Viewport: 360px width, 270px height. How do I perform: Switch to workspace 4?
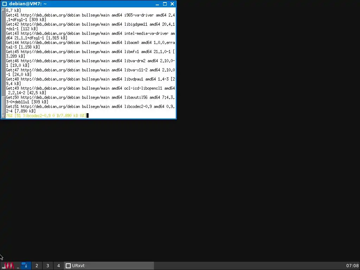58,266
